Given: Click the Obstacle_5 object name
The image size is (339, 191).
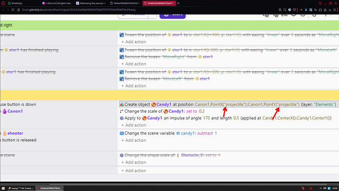Looking at the screenshot, I should pos(192,155).
